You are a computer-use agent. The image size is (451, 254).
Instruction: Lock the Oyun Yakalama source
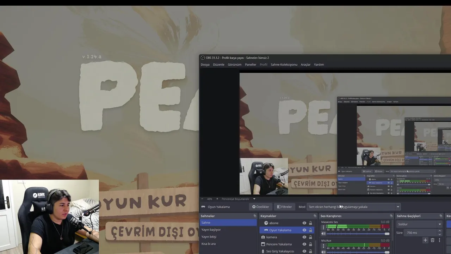(310, 230)
